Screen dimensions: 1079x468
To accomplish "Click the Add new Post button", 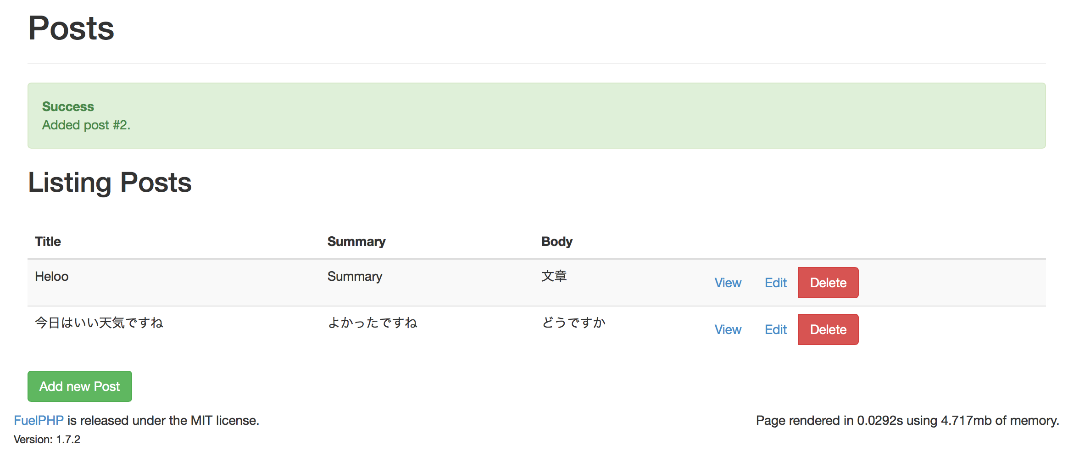I will pos(79,386).
